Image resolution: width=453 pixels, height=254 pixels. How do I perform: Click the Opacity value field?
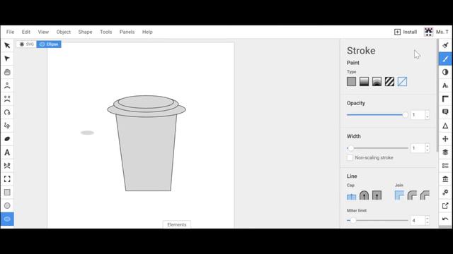(x=418, y=115)
